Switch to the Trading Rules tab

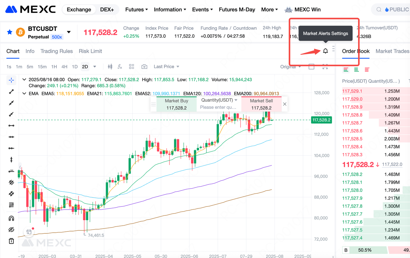tap(56, 51)
